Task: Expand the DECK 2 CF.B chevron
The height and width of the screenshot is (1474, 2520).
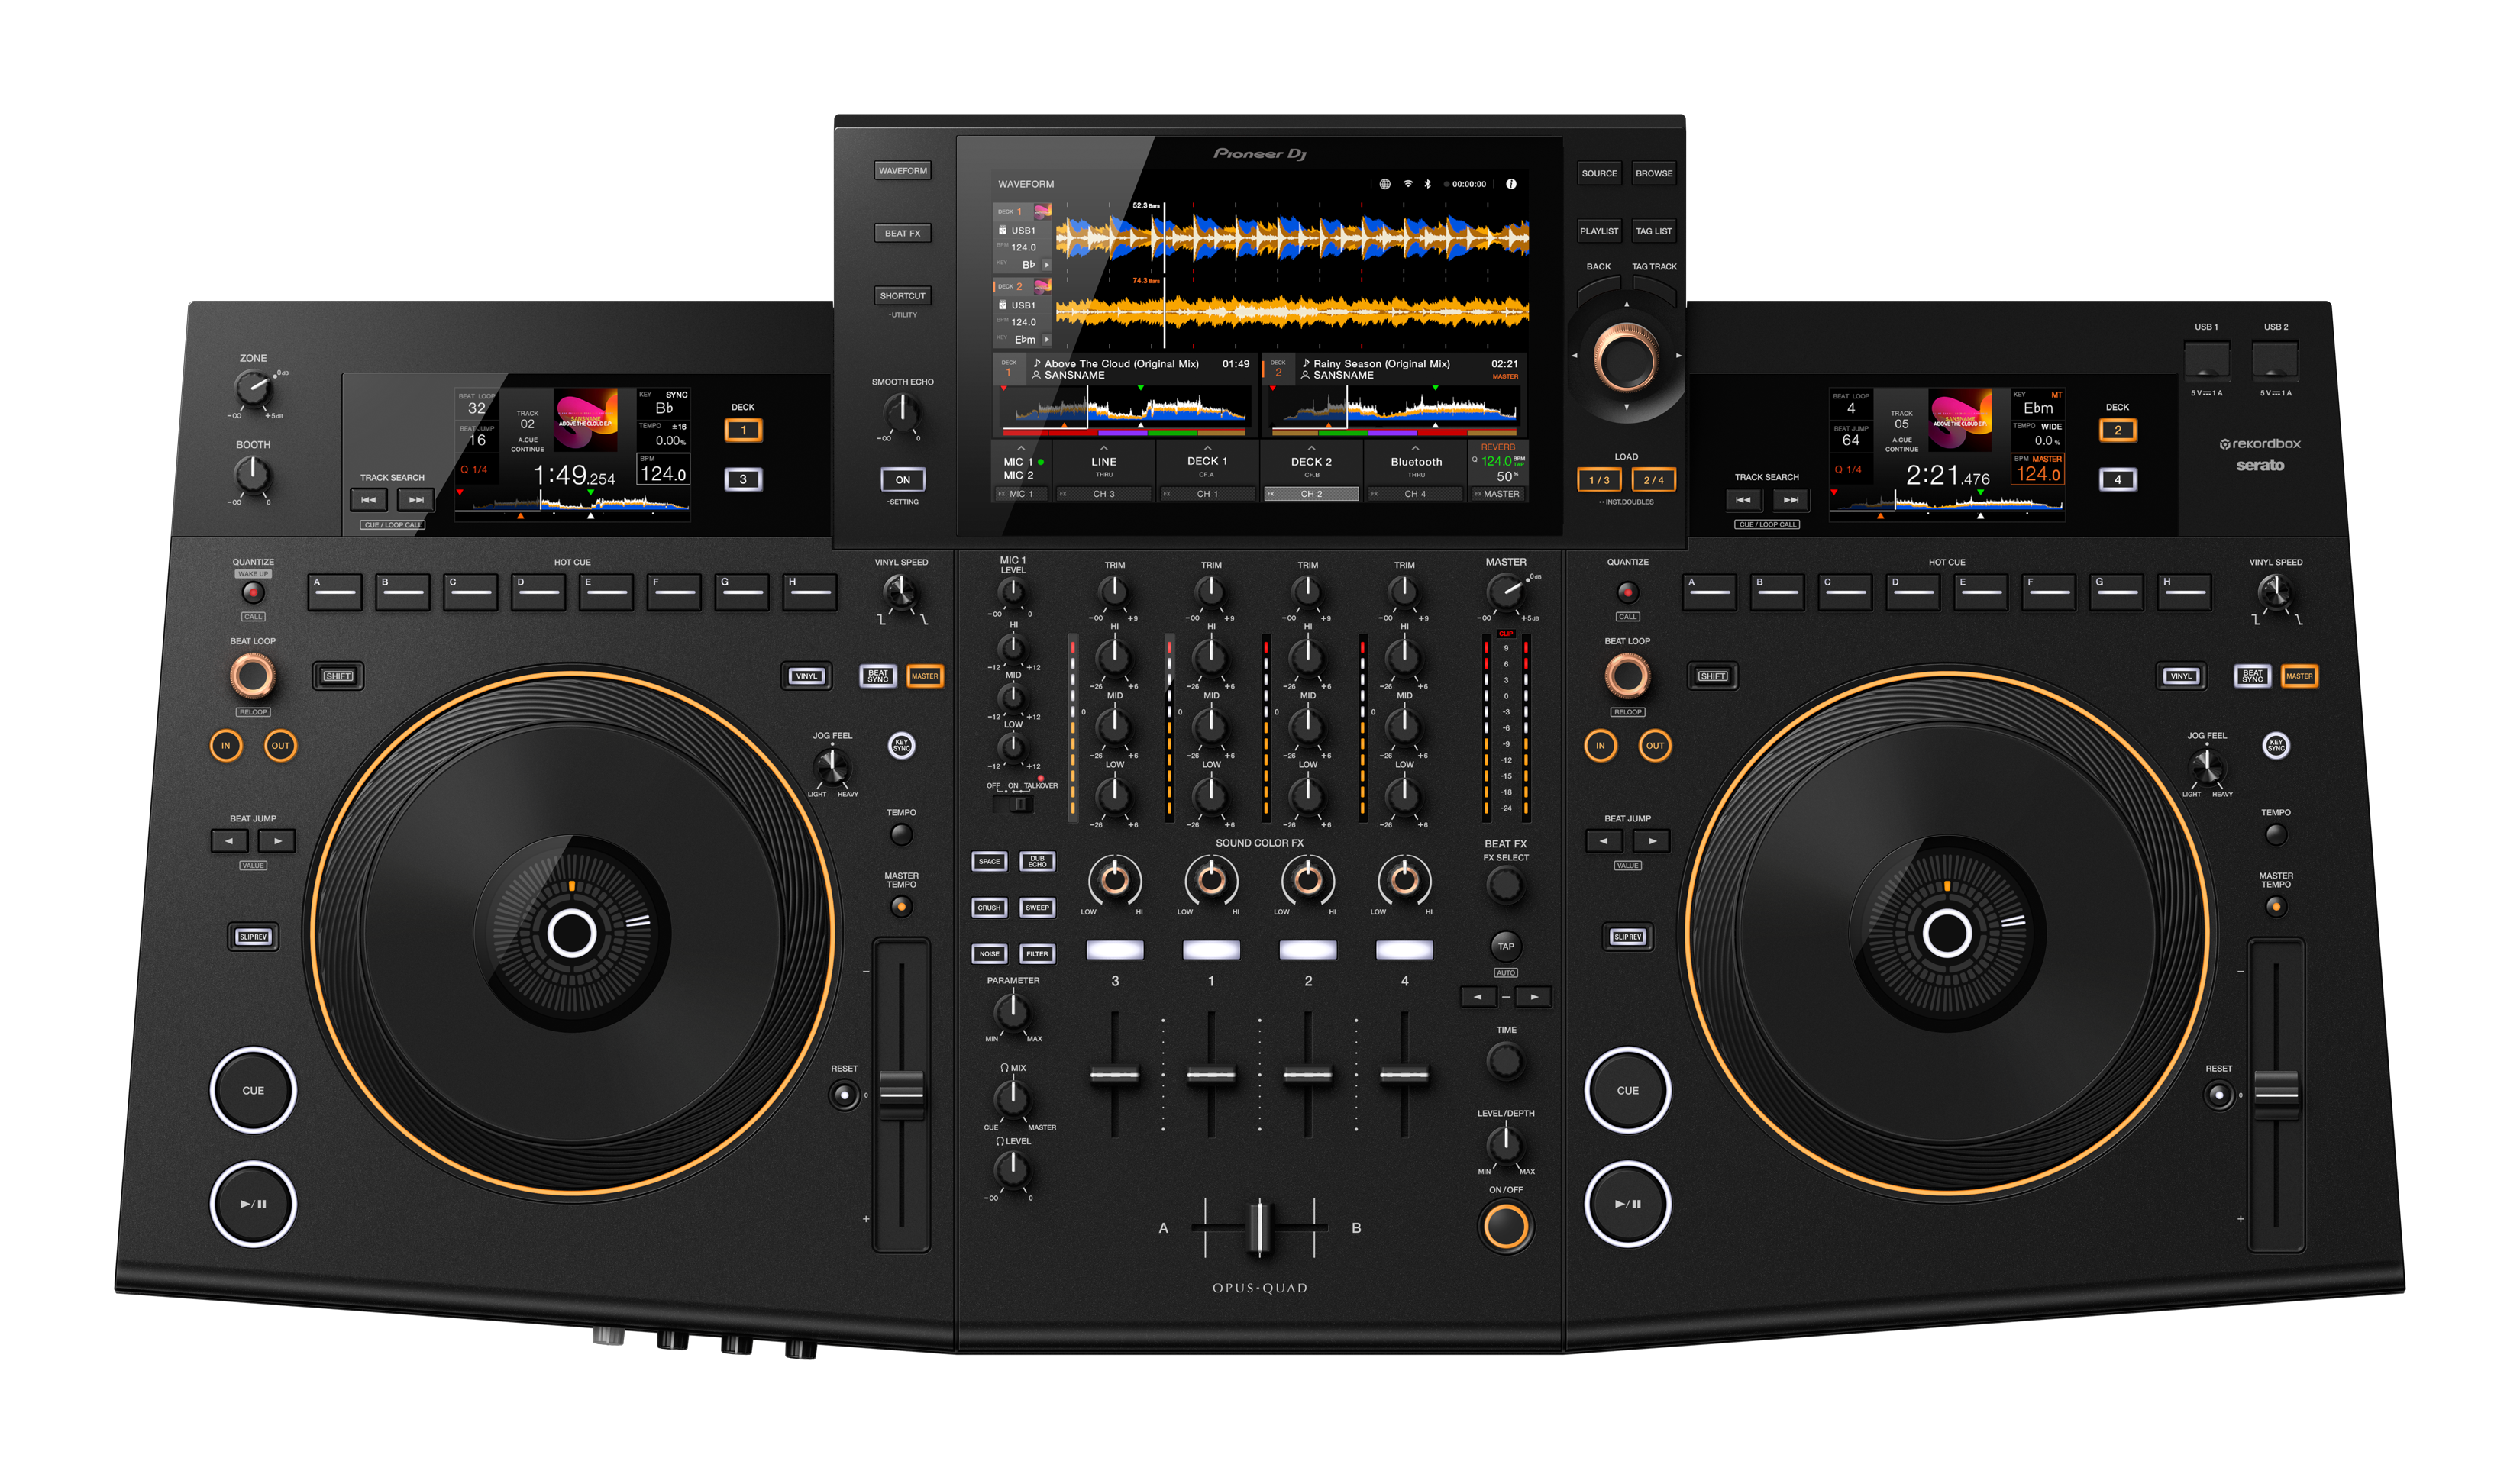Action: point(1311,449)
